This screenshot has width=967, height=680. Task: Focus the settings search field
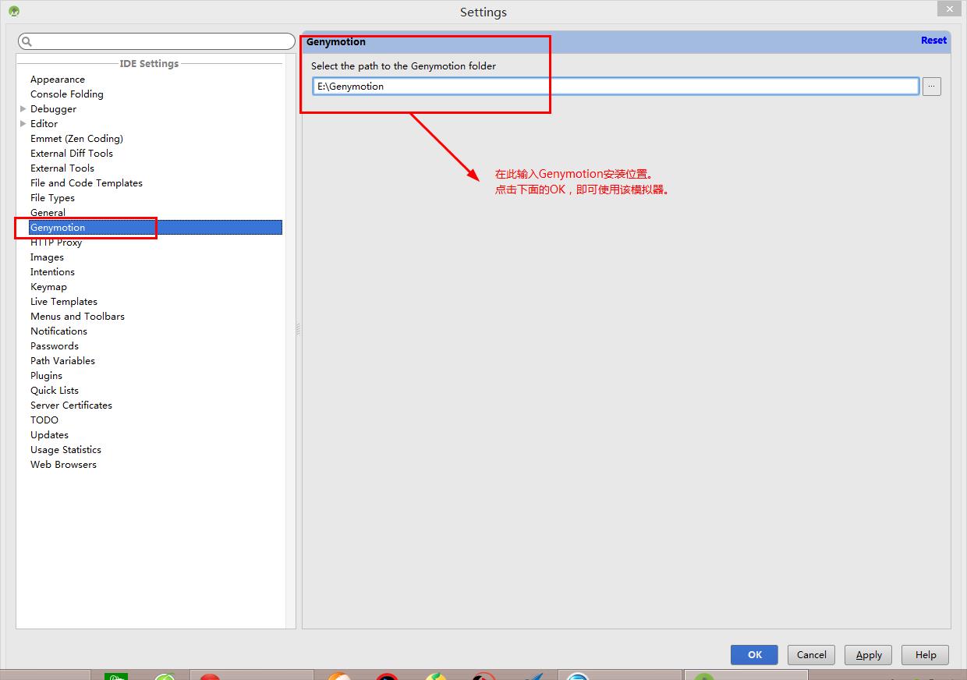(157, 41)
